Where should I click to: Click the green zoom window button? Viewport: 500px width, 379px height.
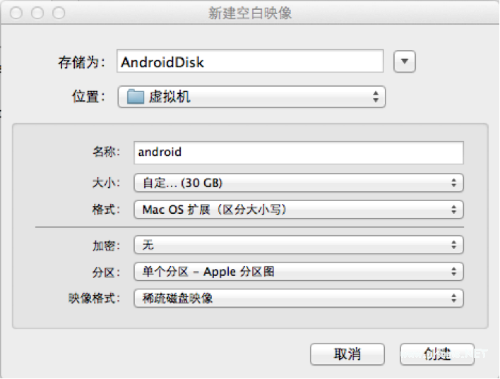pos(59,13)
